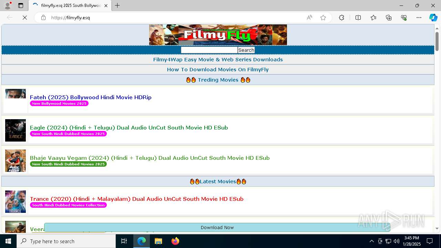441x248 pixels.
Task: Click Fateh movie poster thumbnail
Action: pyautogui.click(x=16, y=94)
